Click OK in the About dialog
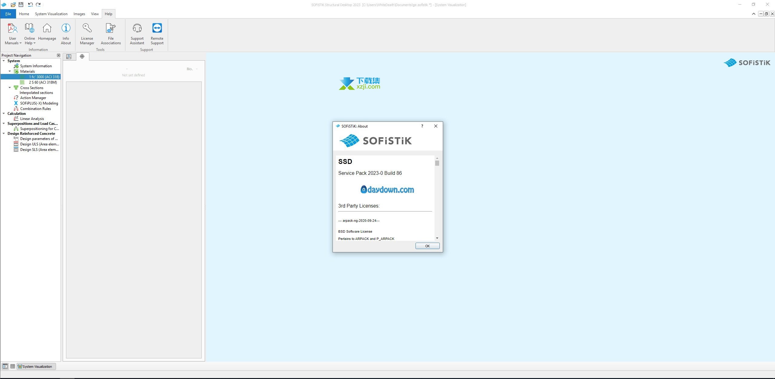The image size is (775, 379). pos(427,246)
